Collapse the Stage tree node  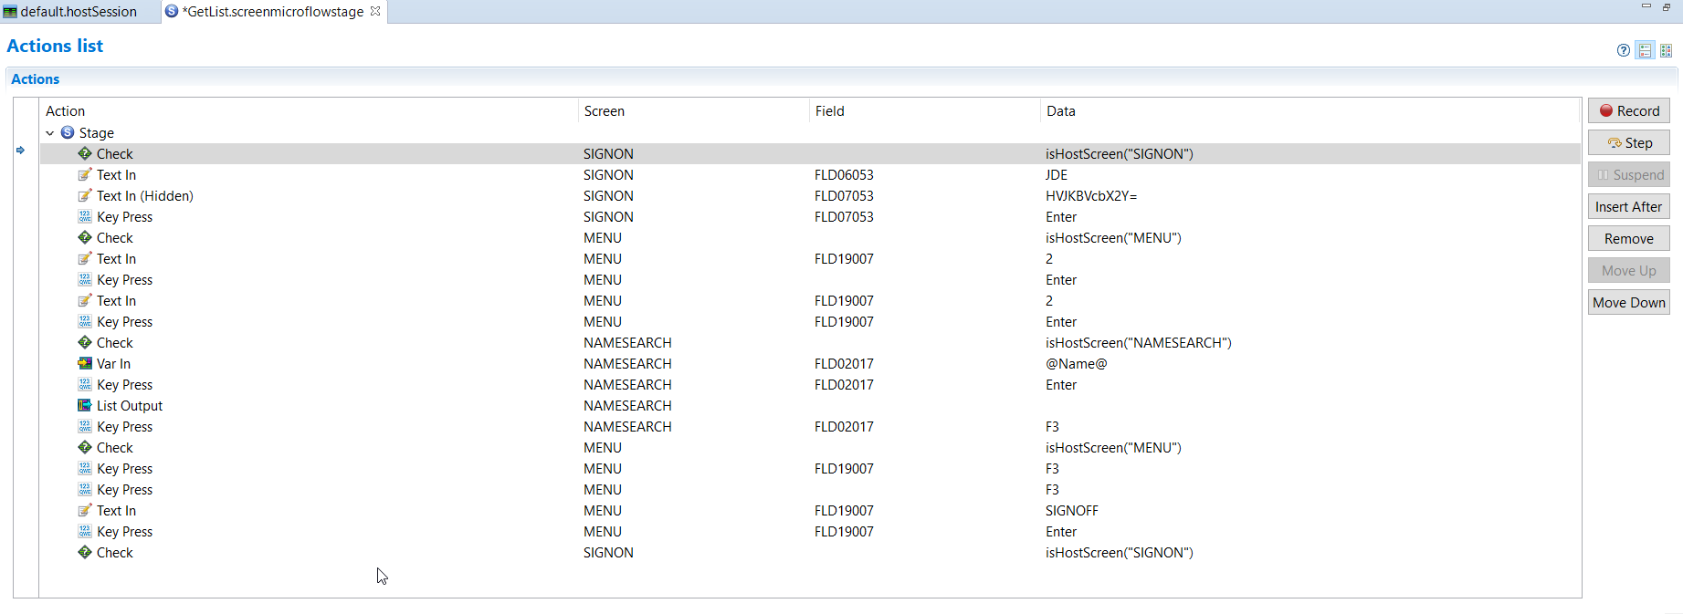pos(50,133)
